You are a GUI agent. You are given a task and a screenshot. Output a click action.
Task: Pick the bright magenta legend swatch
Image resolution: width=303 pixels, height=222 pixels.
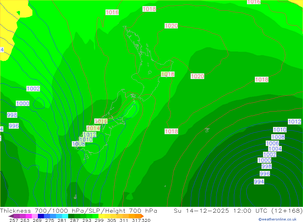(x=29, y=216)
